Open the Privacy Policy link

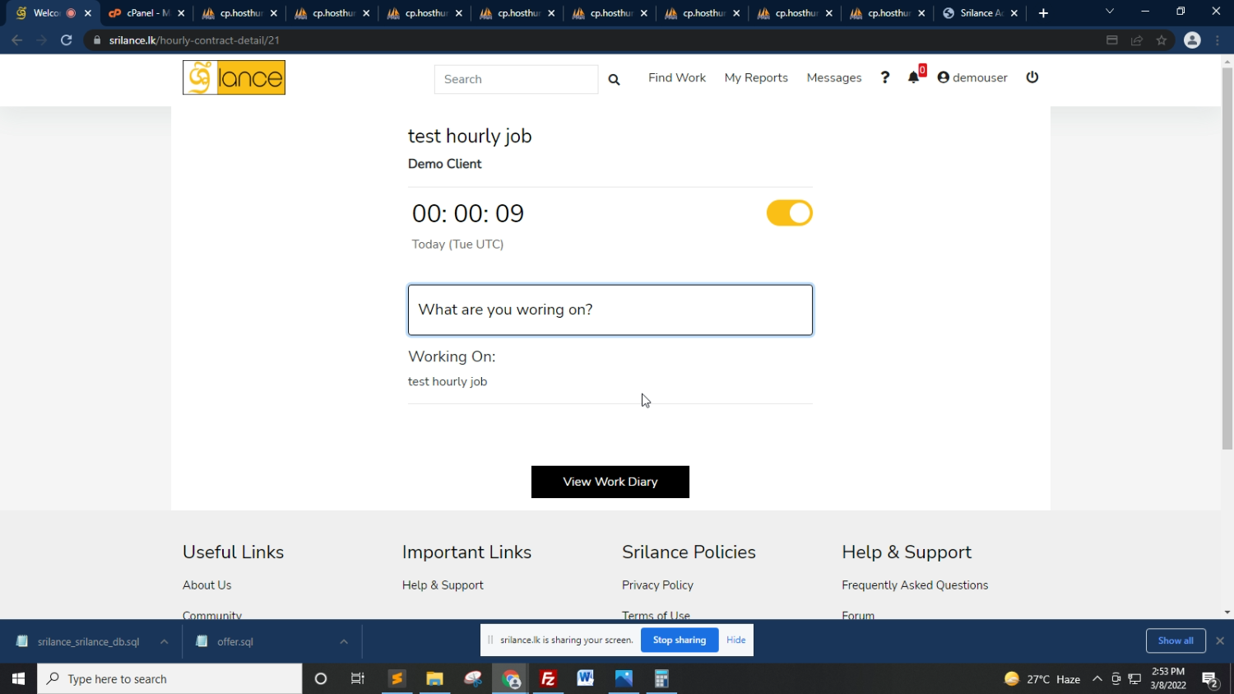[657, 585]
